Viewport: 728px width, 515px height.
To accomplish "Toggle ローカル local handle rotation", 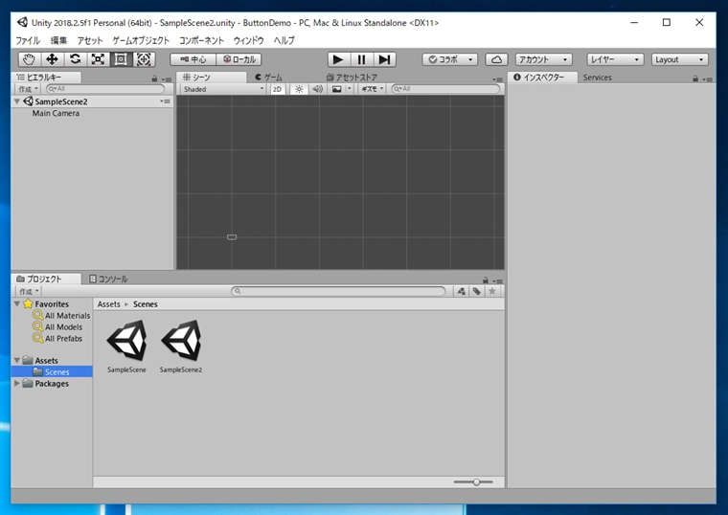I will 239,59.
